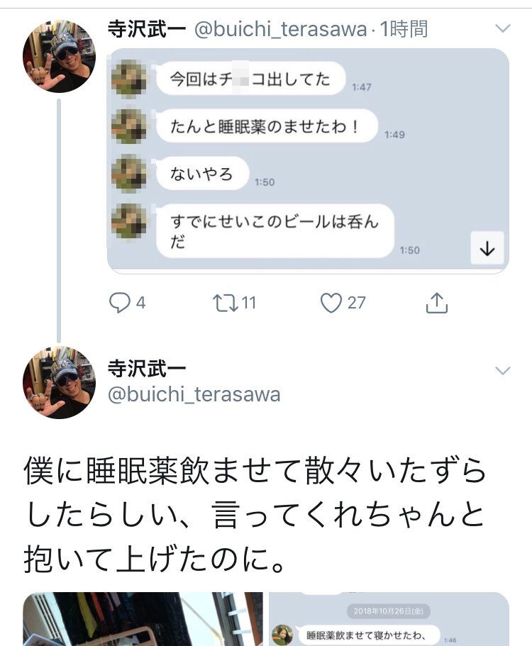Screen dimensions: 532x646
Task: Click 寺沢武一 name on second tweet
Action: point(146,369)
